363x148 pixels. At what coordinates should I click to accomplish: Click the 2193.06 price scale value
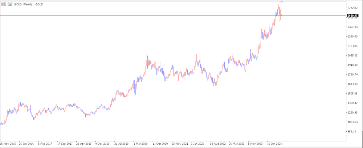click(353, 46)
